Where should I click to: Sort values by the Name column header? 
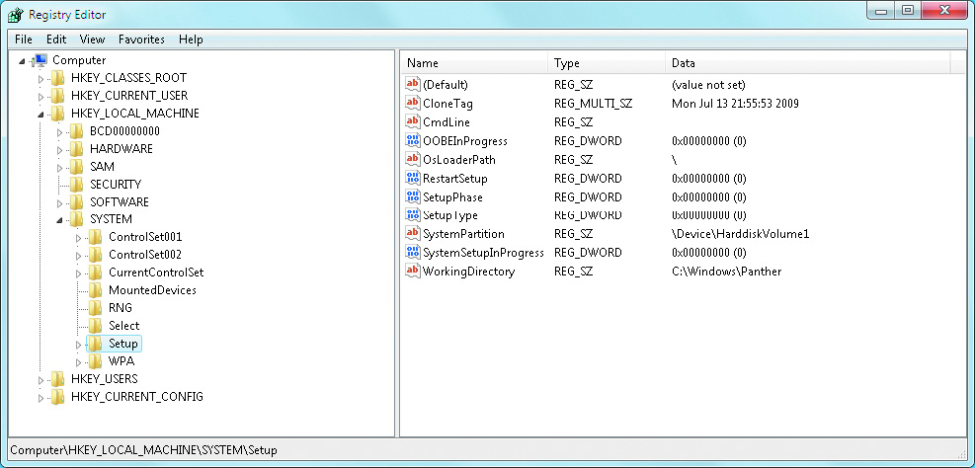point(474,63)
